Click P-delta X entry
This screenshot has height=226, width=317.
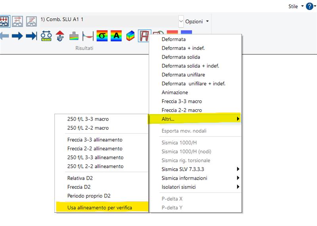195,199
